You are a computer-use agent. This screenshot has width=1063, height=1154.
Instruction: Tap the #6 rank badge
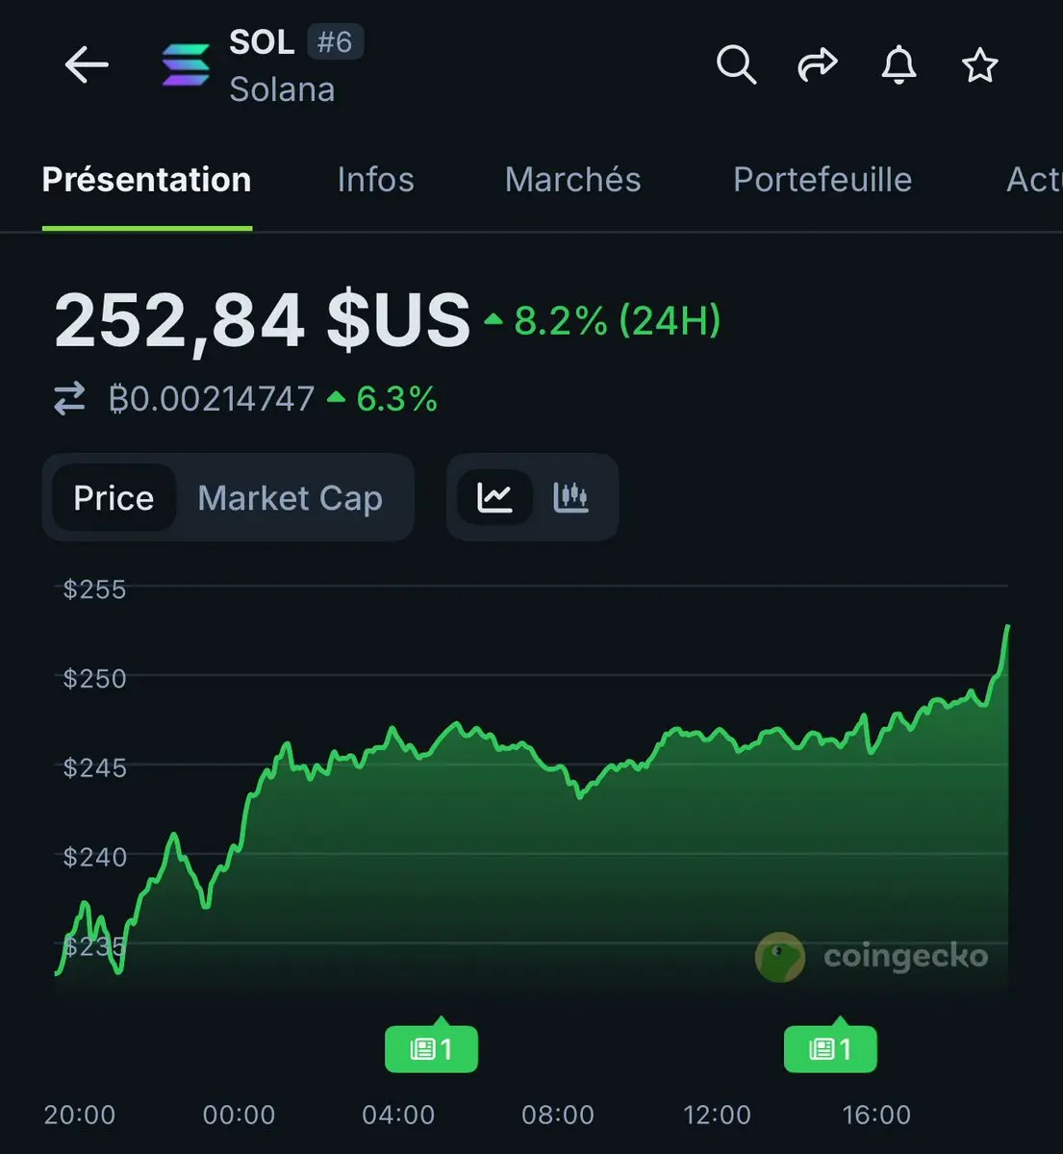tap(335, 42)
